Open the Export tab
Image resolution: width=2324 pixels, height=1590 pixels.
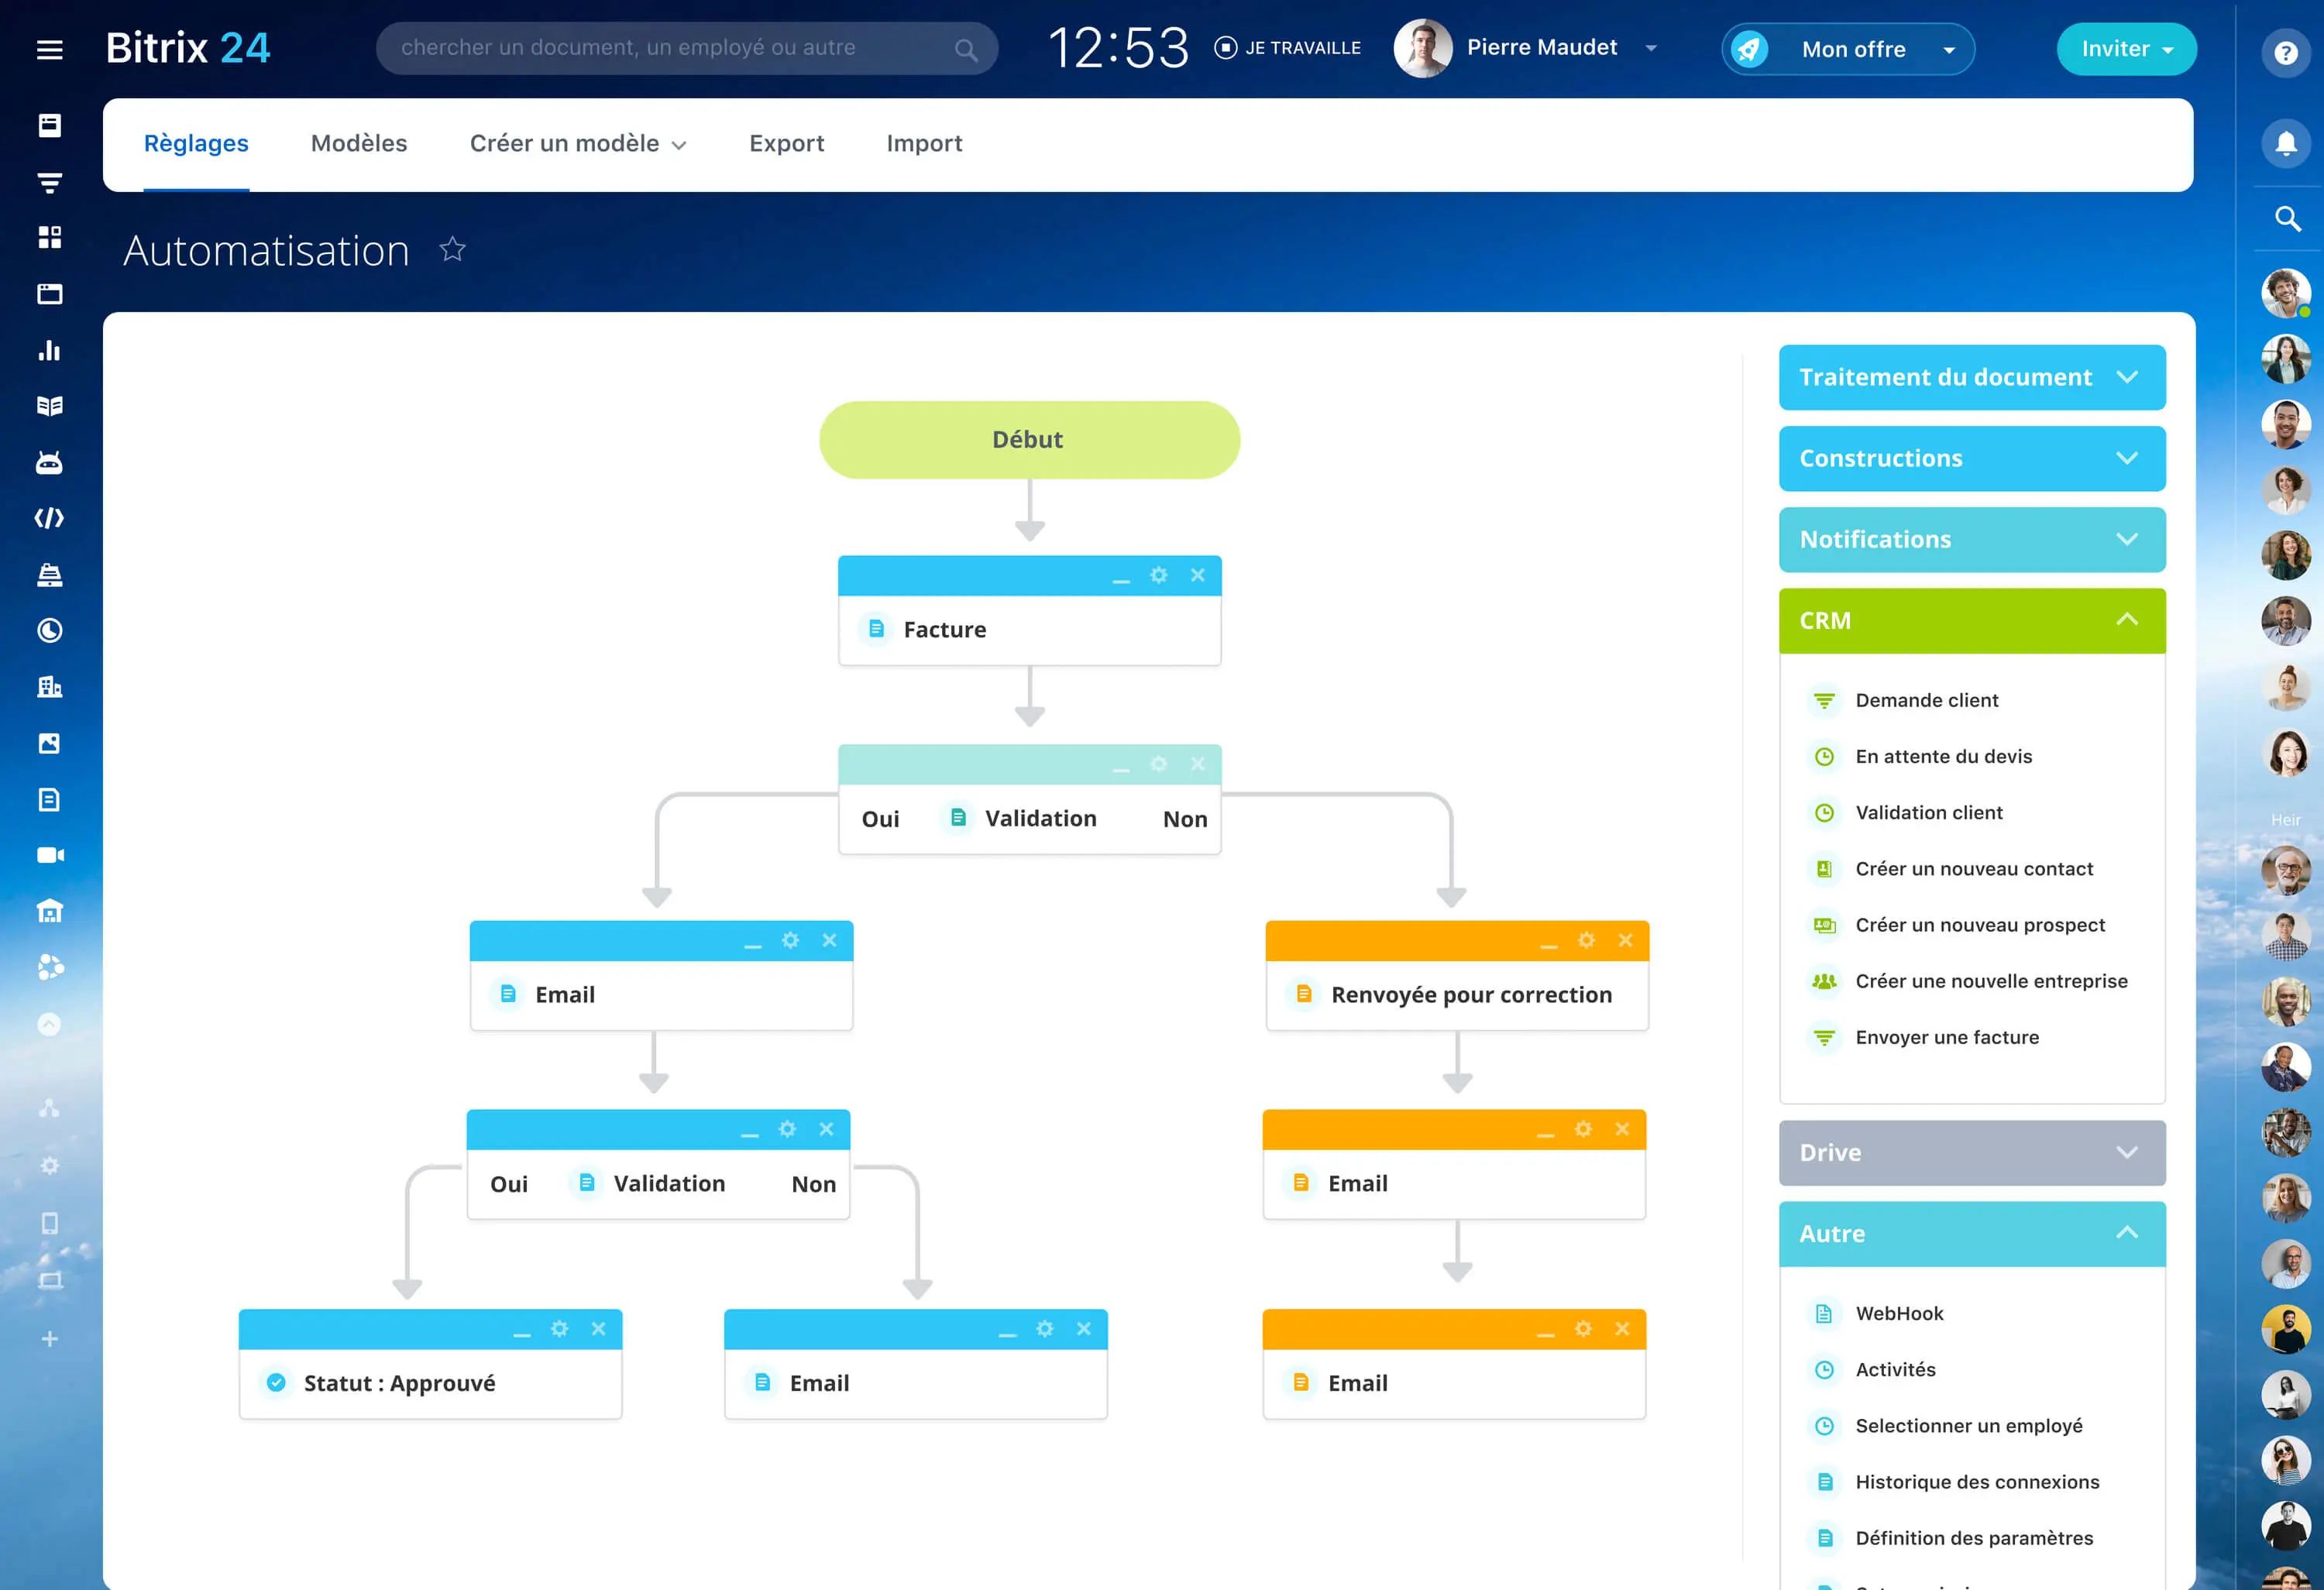786,144
